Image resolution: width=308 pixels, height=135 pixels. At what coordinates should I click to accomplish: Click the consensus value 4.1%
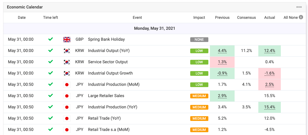(246, 85)
